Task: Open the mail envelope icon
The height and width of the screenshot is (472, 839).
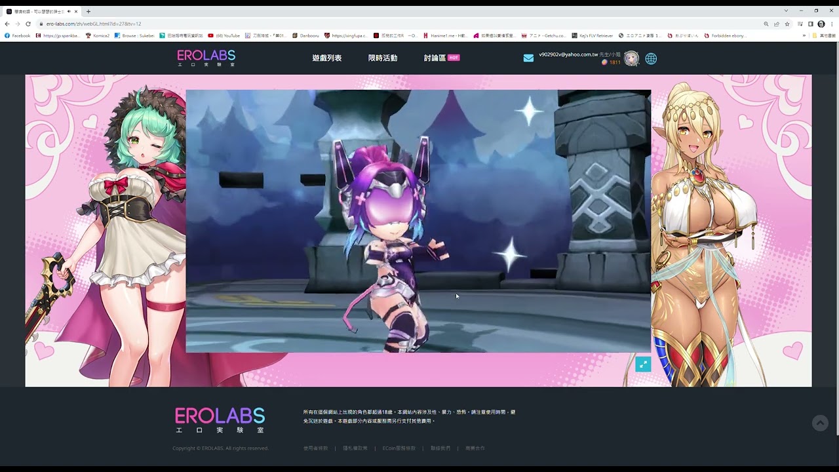Action: pos(528,58)
